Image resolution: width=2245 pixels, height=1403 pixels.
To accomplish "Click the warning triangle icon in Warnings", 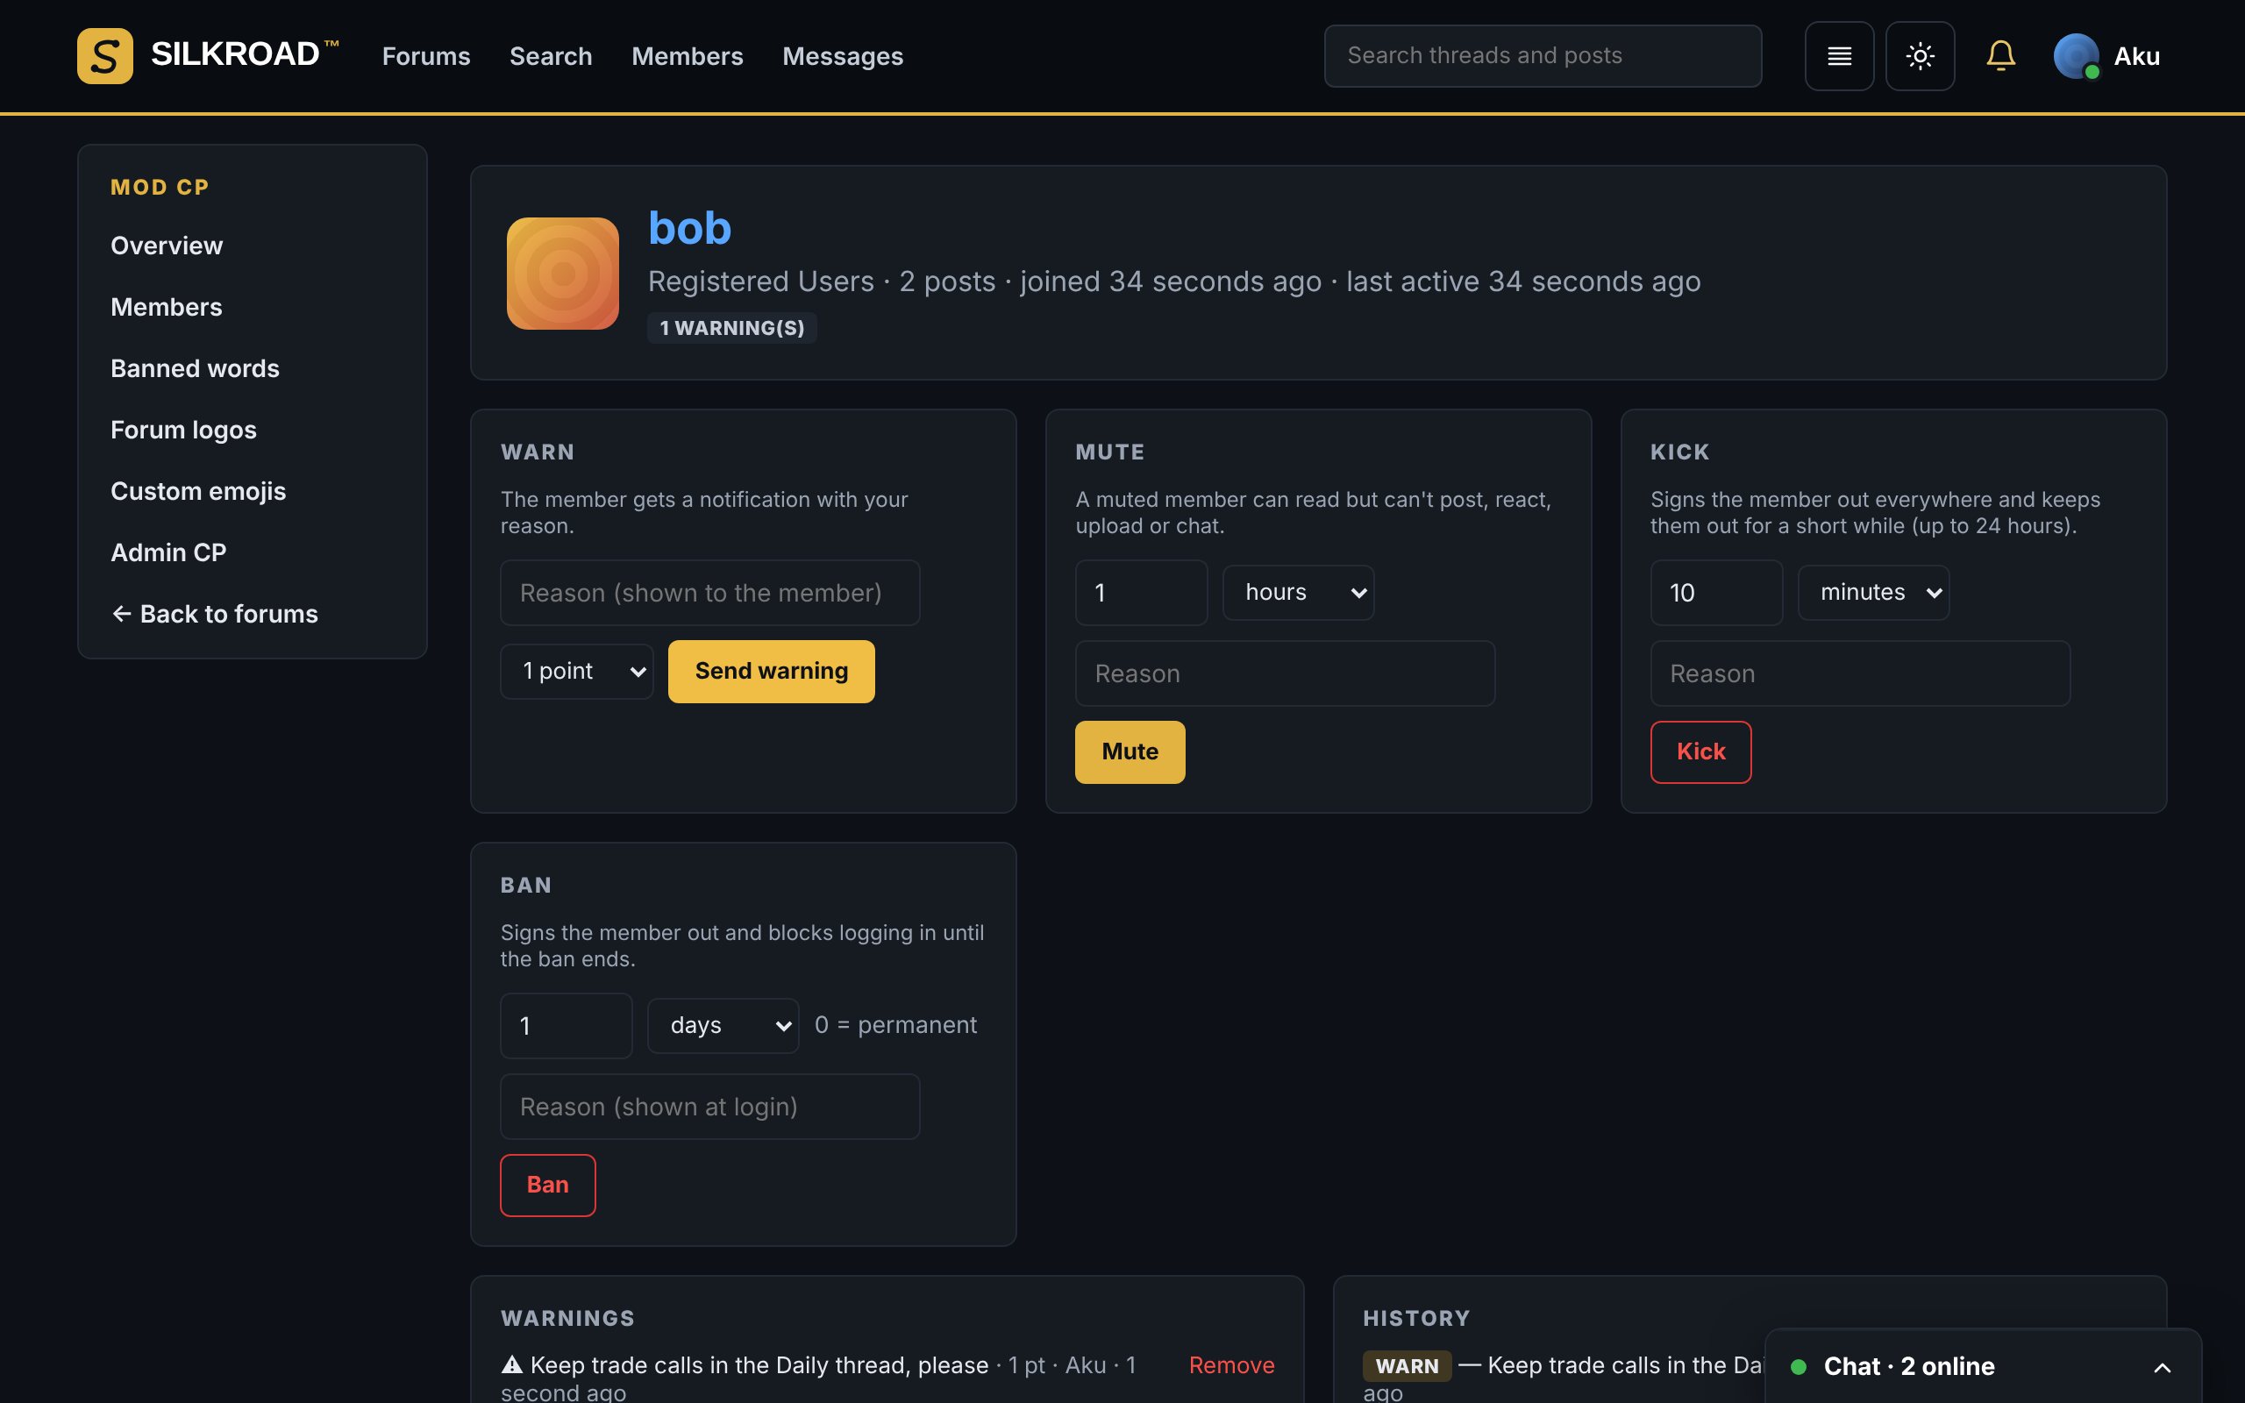I will click(511, 1364).
